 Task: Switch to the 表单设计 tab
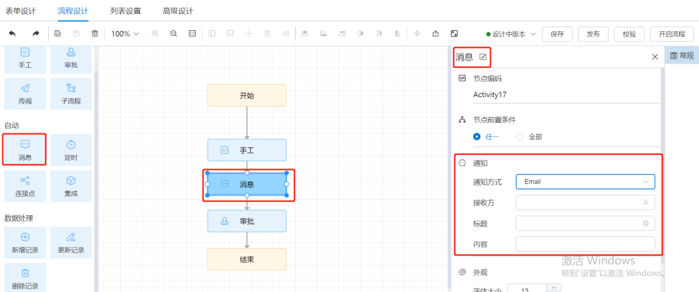point(20,11)
